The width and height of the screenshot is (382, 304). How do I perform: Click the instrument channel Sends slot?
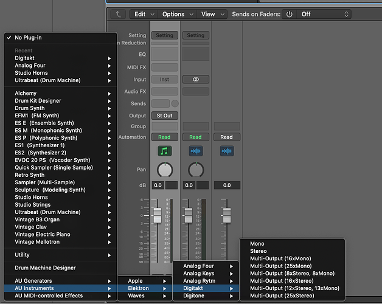(161, 103)
